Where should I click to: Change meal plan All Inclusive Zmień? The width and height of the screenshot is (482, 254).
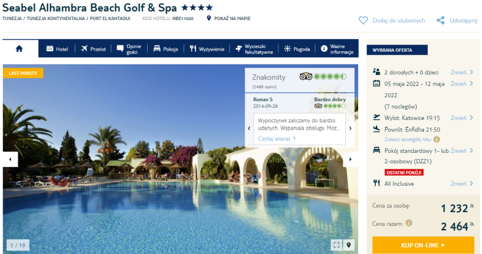[462, 183]
